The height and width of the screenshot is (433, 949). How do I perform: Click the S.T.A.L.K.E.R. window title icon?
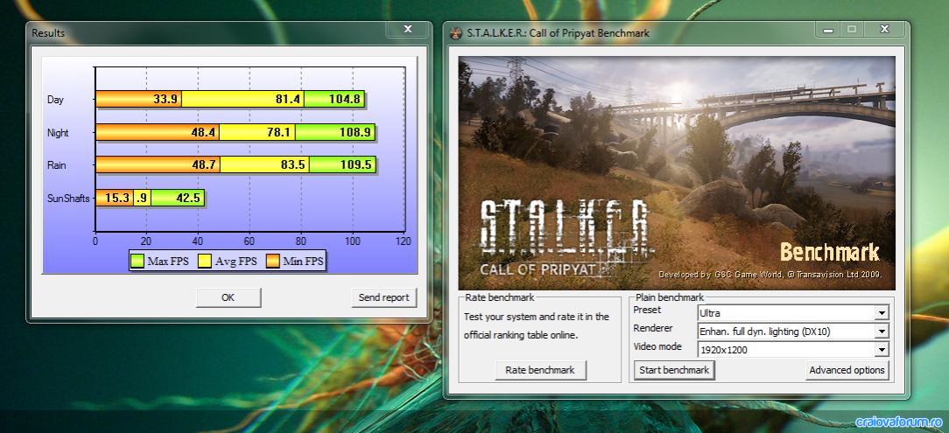[x=456, y=33]
